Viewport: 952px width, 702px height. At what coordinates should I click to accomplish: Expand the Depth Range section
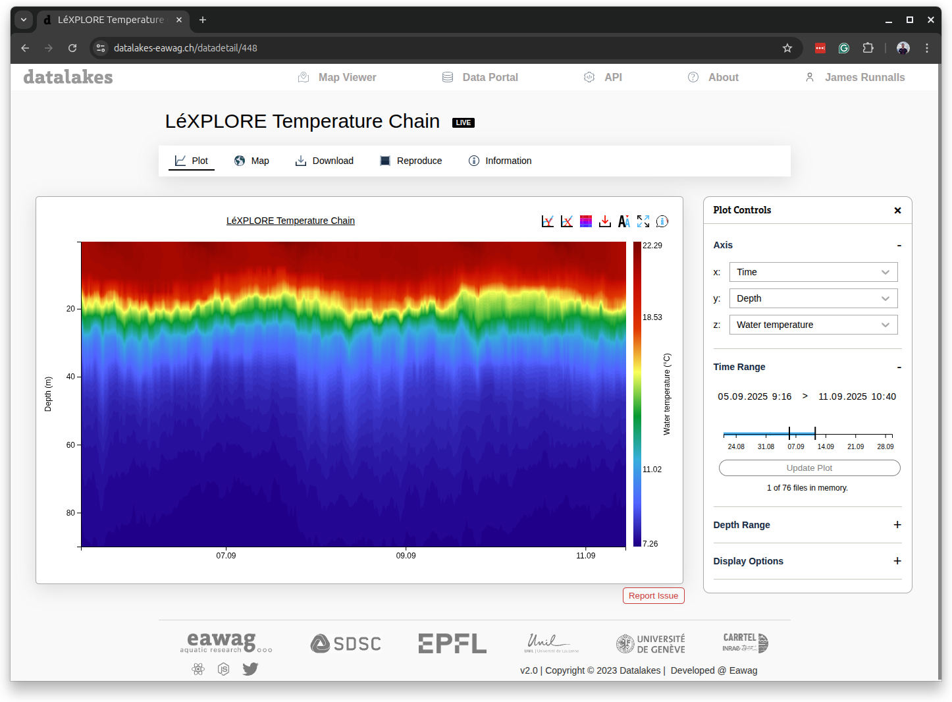click(x=897, y=525)
